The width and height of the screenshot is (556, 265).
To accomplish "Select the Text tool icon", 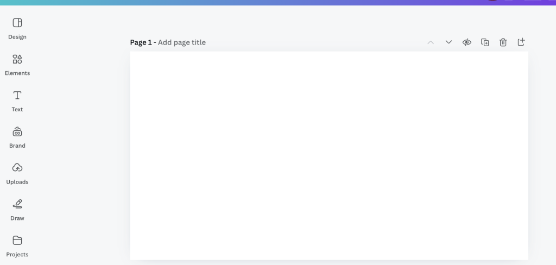I will 17,96.
